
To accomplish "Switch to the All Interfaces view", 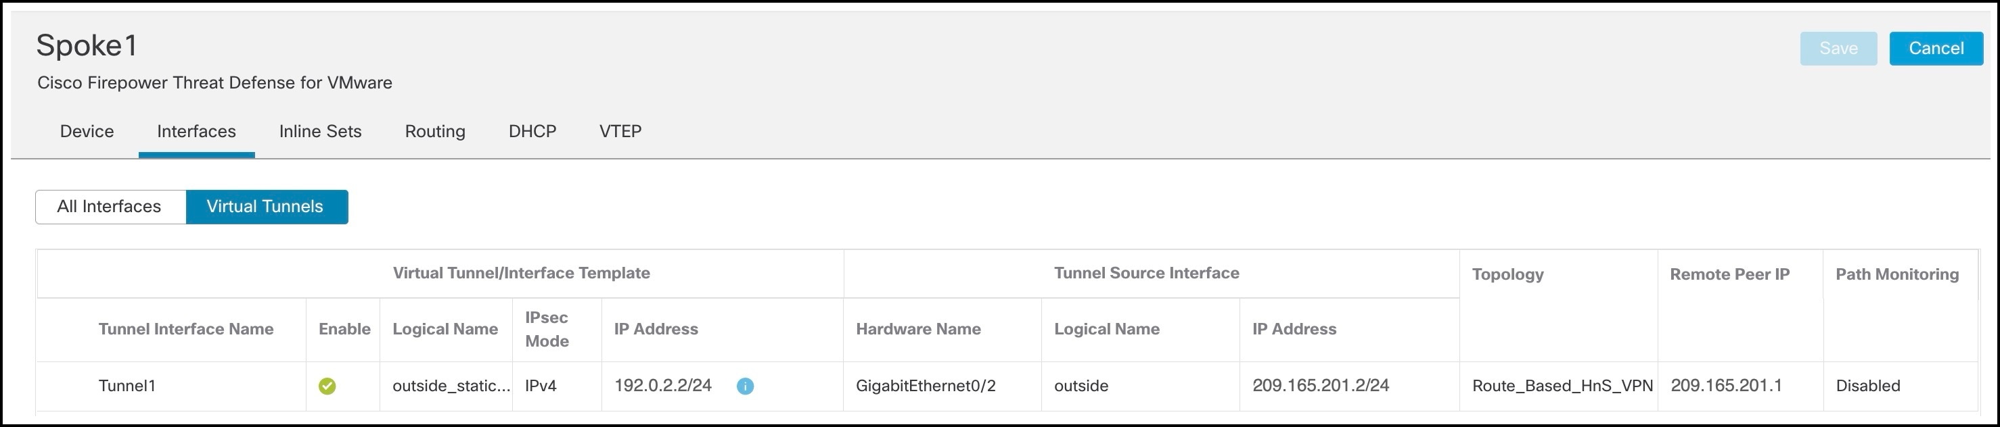I will [110, 207].
